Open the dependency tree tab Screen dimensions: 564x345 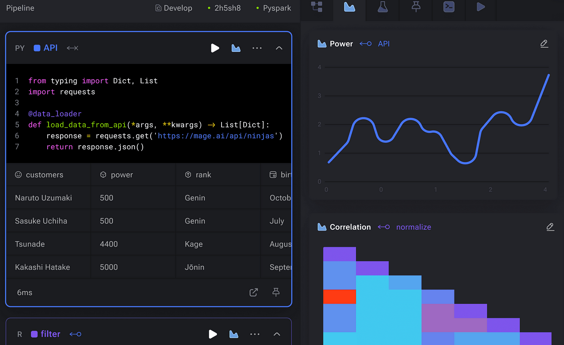click(317, 7)
